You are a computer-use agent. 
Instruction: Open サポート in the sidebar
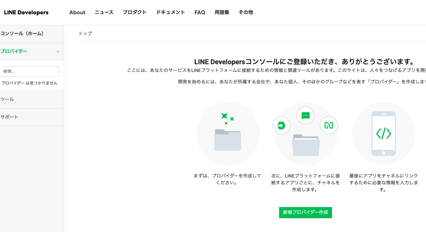32,117
